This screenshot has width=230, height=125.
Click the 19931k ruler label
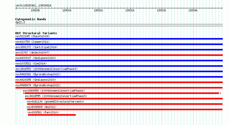[98, 10]
